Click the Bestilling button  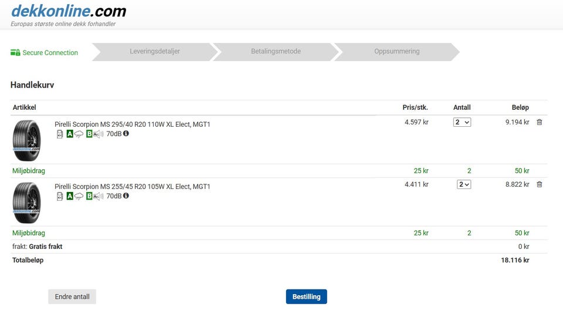tap(306, 296)
